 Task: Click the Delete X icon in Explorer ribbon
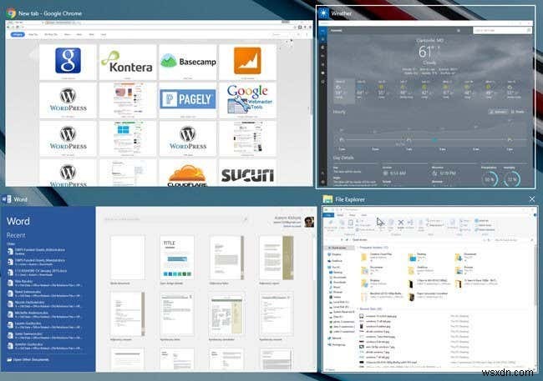(x=401, y=223)
